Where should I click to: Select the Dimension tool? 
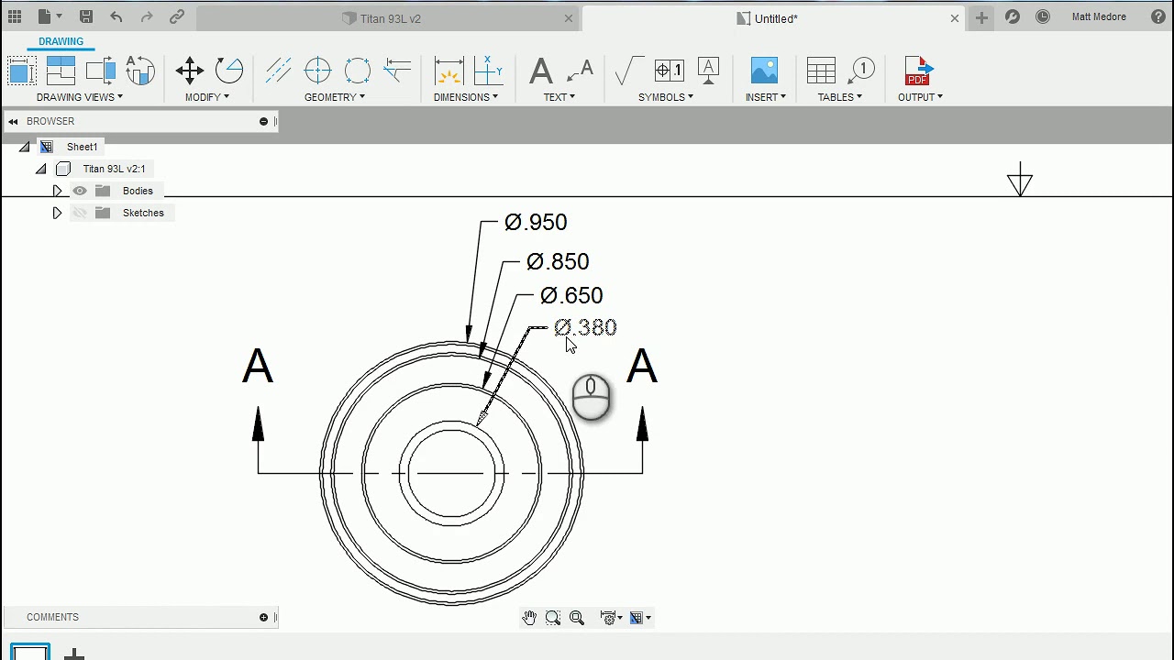[x=449, y=71]
